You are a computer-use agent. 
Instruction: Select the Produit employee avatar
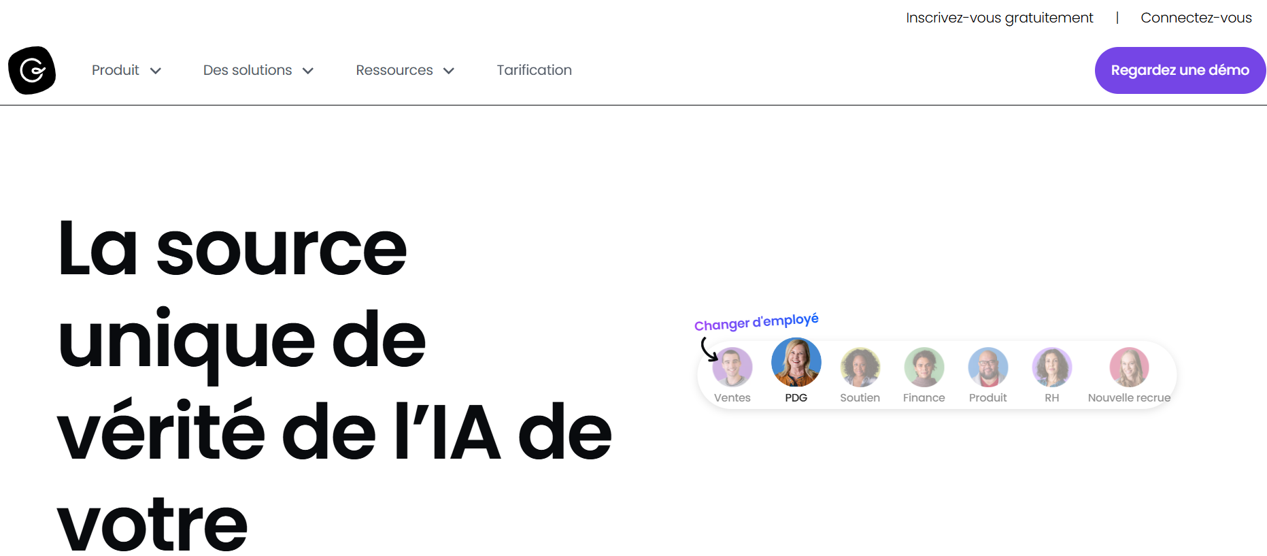[987, 367]
